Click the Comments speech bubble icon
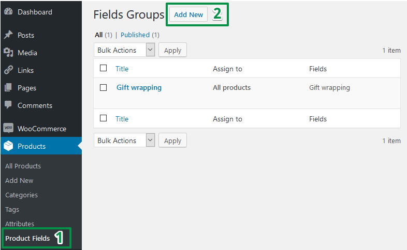Viewport: 407px width, 250px height. 8,105
